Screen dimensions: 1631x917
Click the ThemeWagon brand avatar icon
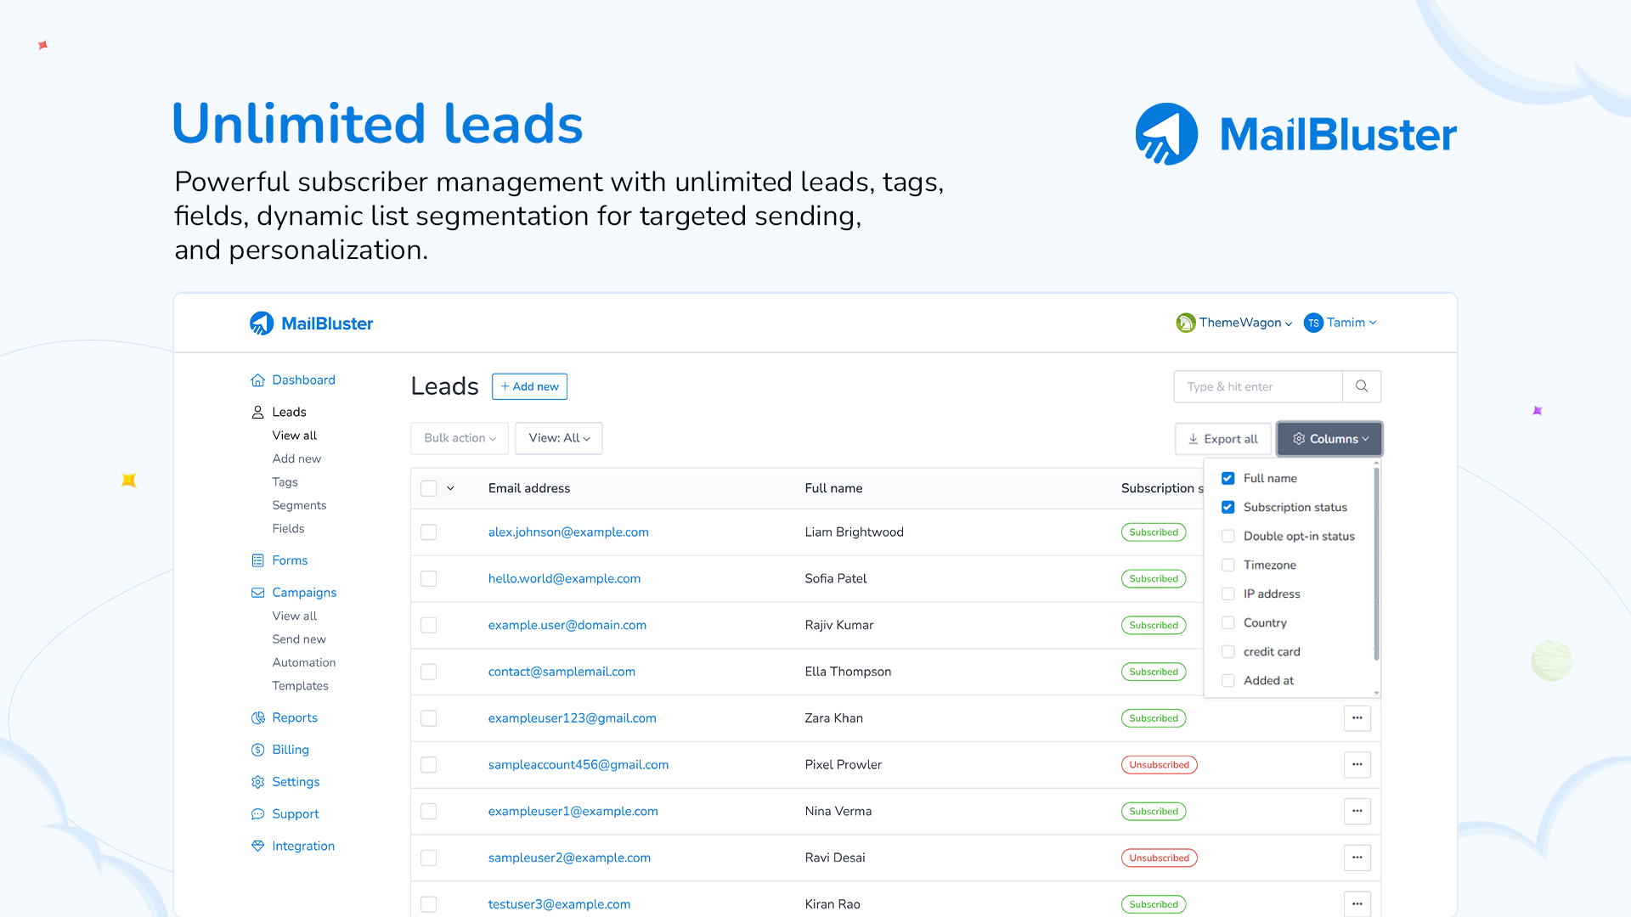click(x=1185, y=323)
